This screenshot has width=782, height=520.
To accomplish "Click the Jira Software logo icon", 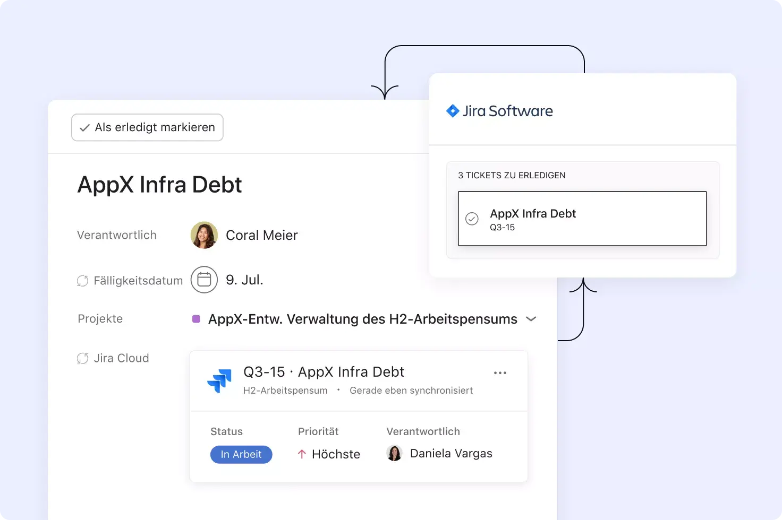I will [x=453, y=111].
